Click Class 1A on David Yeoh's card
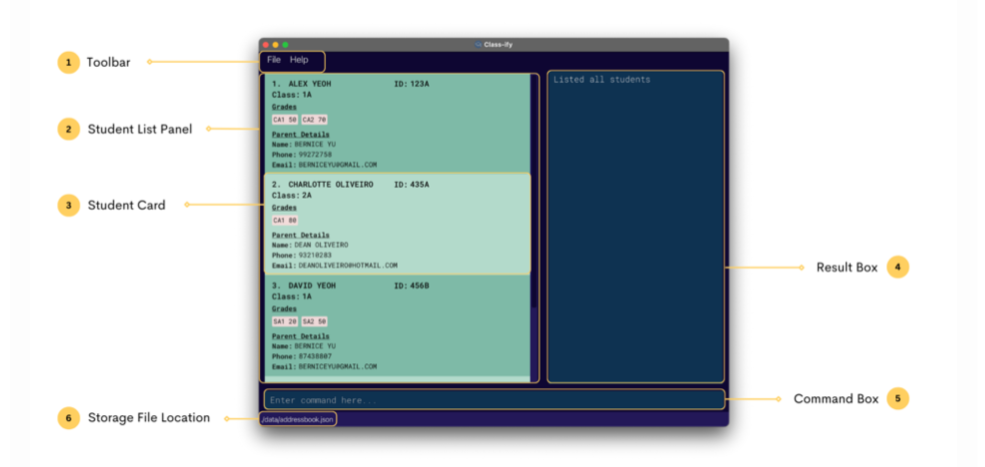Viewport: 985px width, 467px height. click(x=292, y=296)
